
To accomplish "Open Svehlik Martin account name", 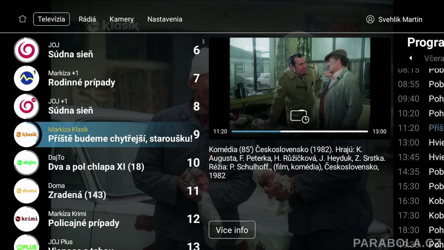I will pos(400,19).
